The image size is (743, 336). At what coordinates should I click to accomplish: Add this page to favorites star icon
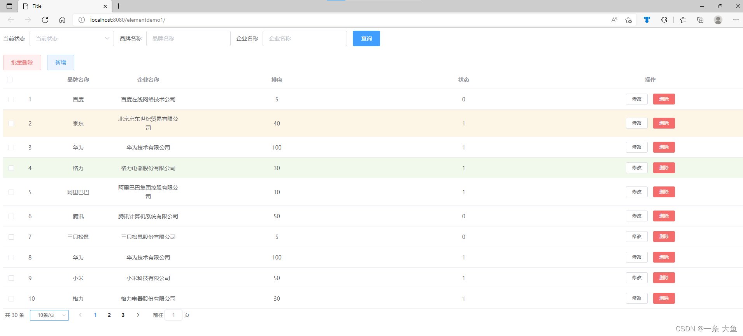(x=628, y=20)
